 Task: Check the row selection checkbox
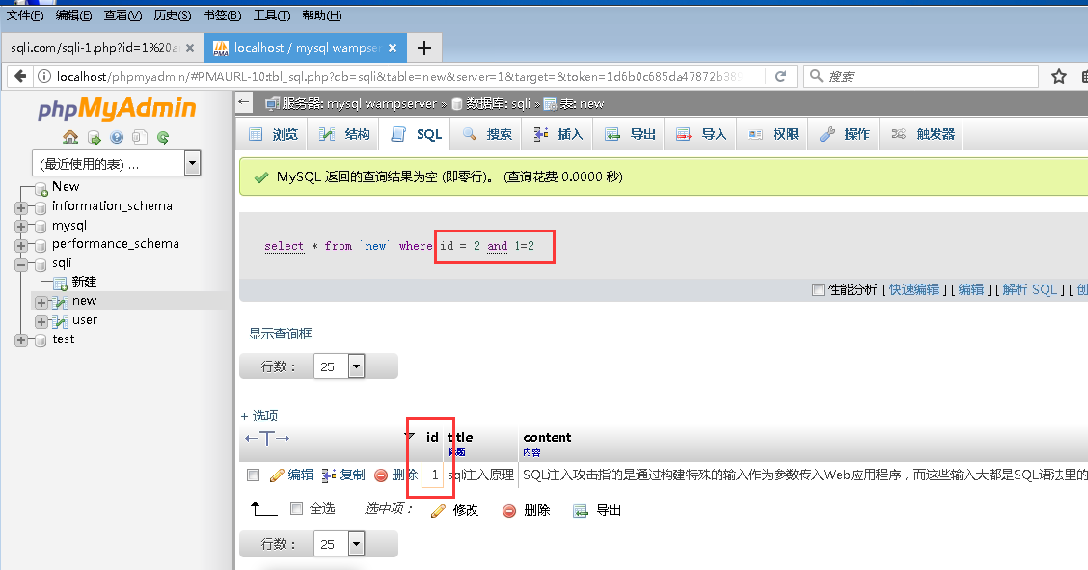[x=253, y=475]
